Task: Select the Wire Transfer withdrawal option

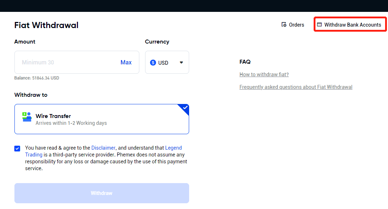Action: click(x=102, y=119)
